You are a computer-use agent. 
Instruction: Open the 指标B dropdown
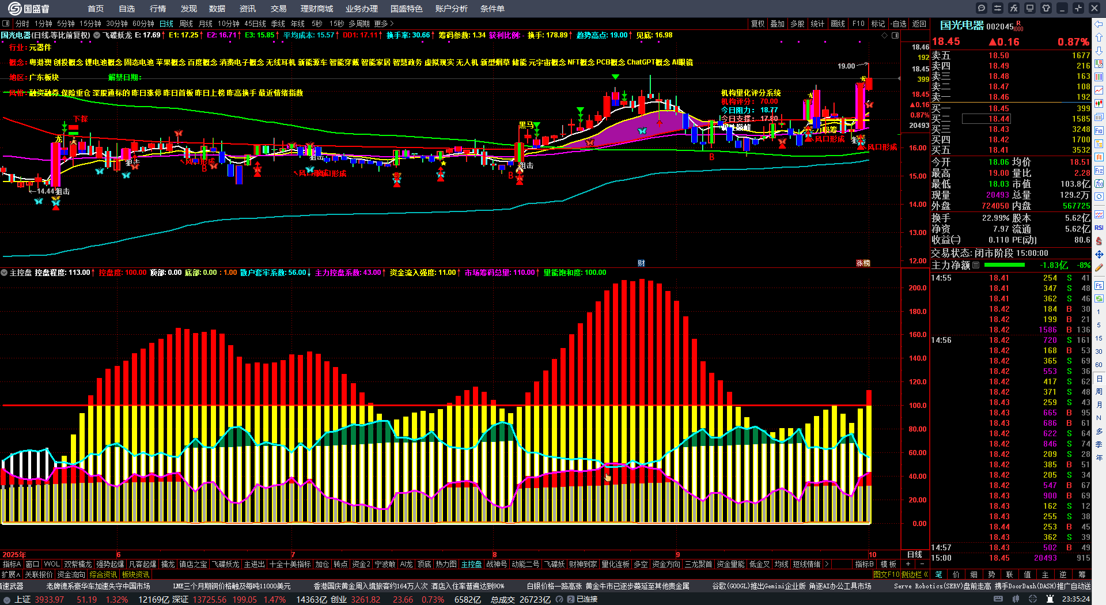click(865, 564)
